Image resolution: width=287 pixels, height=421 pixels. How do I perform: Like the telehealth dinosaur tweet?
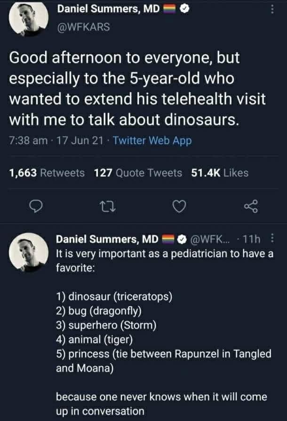pyautogui.click(x=179, y=206)
